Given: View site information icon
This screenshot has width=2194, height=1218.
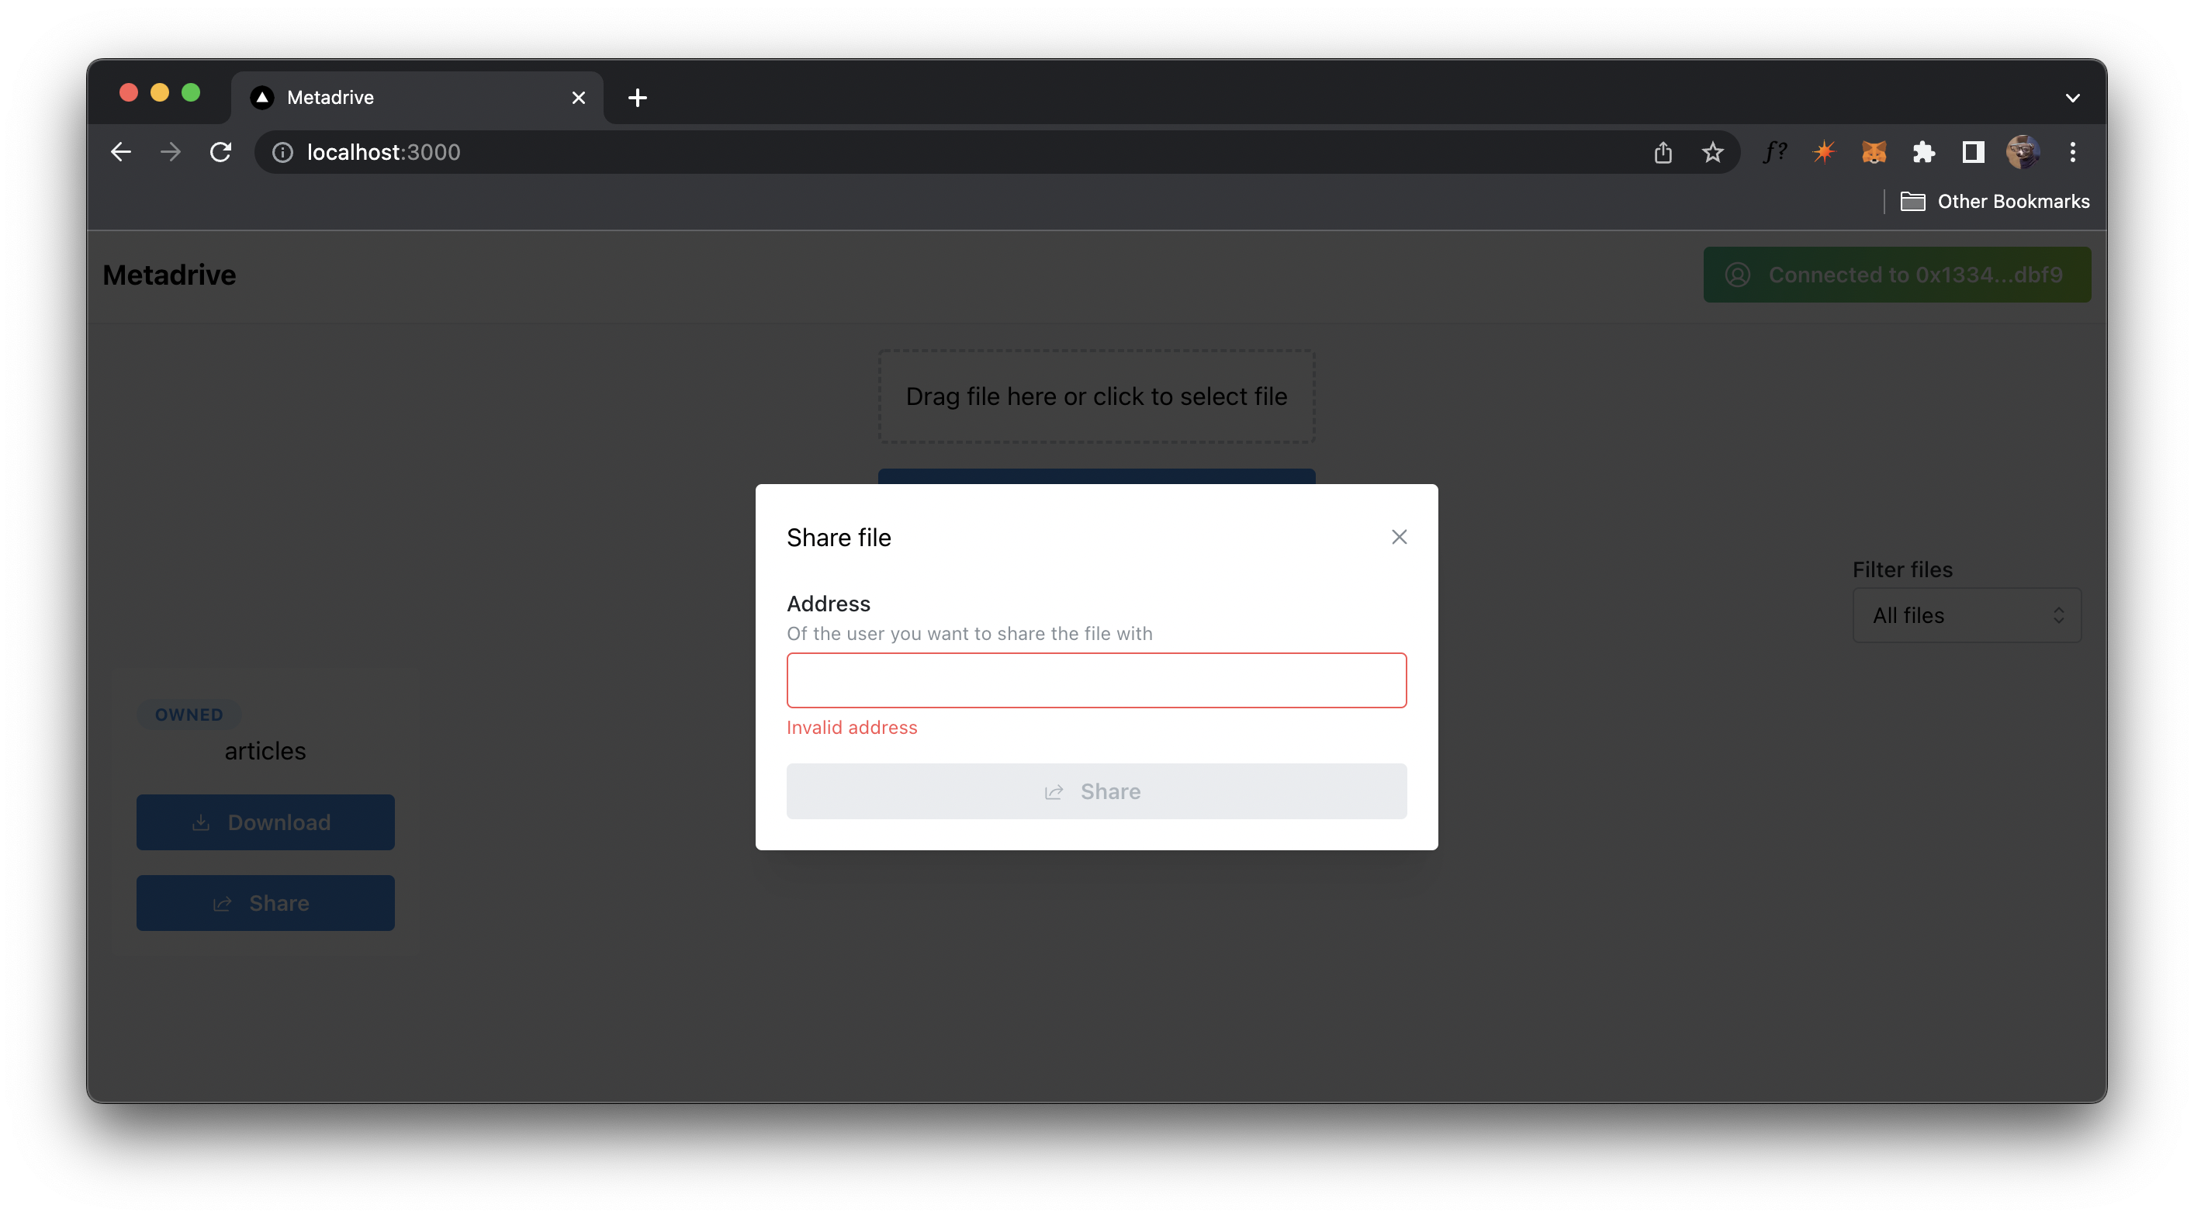Looking at the screenshot, I should (282, 153).
